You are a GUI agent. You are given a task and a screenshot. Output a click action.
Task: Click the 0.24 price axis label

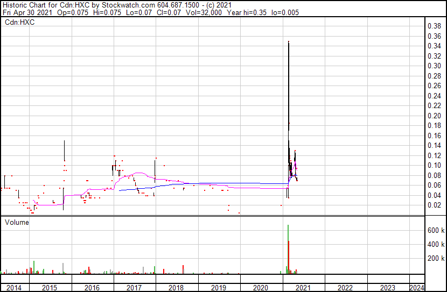[434, 96]
